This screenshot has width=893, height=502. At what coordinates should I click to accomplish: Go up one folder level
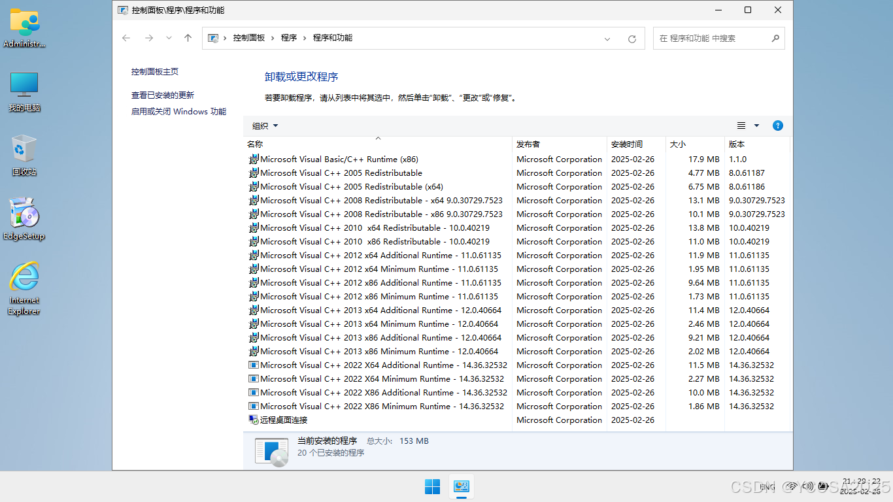[188, 38]
